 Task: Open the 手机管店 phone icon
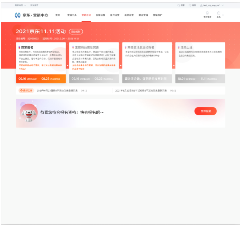pyautogui.click(x=207, y=13)
